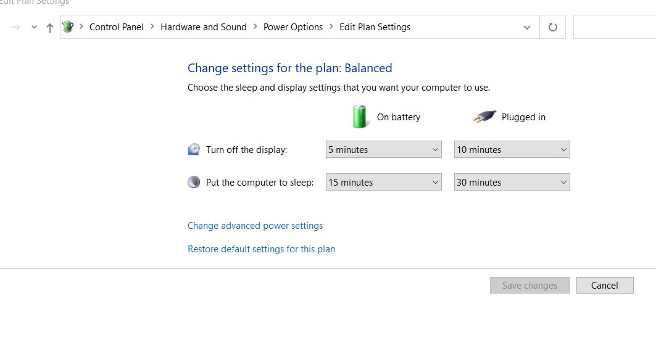Click the clock monitor icon beside Turn off display

[194, 149]
